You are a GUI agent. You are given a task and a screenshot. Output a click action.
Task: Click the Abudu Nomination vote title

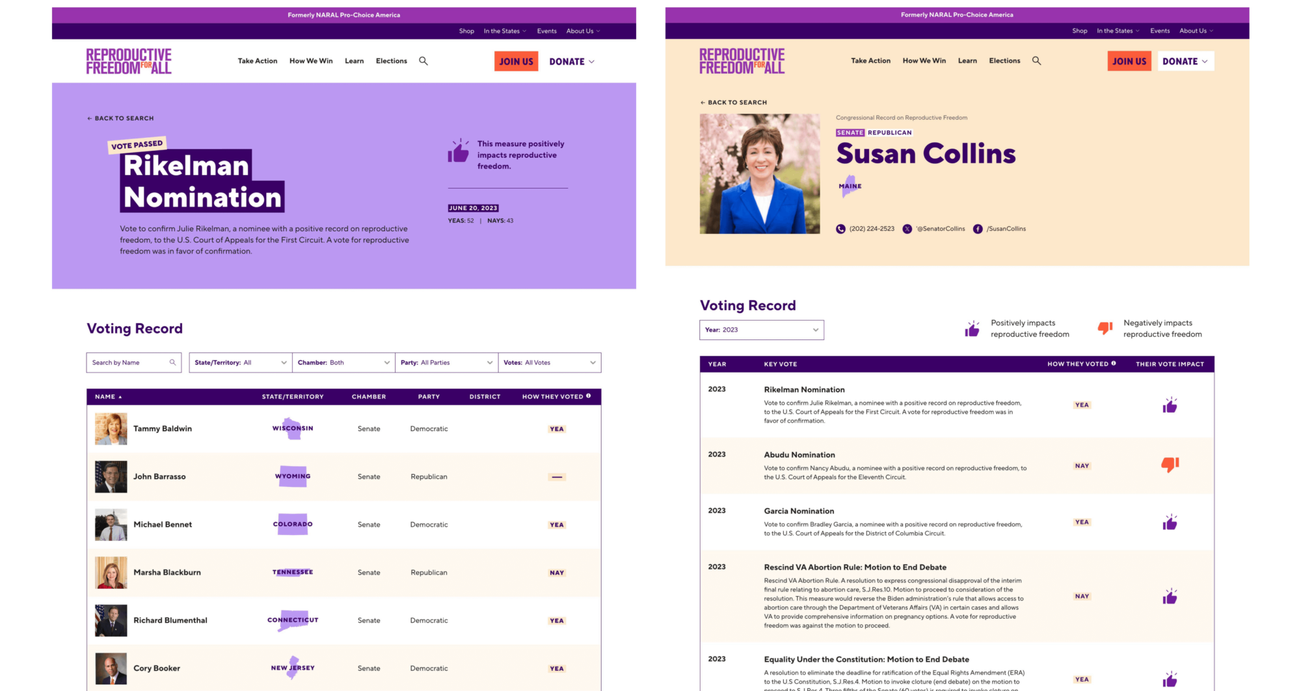click(x=799, y=455)
